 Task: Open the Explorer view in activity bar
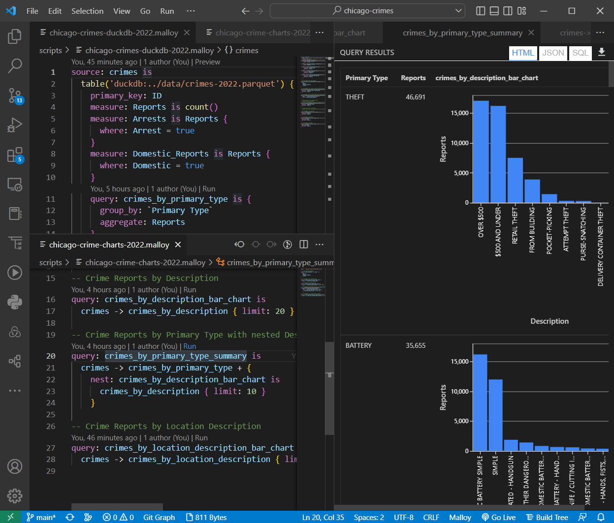[x=15, y=36]
